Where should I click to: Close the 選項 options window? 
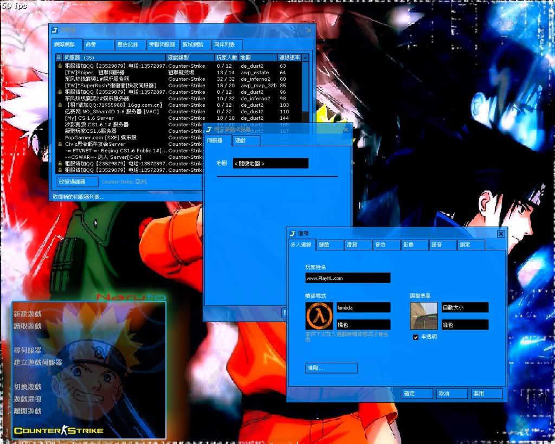pos(501,234)
